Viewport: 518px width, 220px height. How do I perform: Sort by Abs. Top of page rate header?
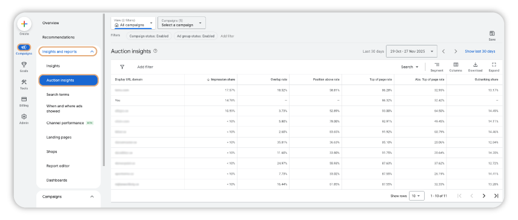tap(430, 79)
